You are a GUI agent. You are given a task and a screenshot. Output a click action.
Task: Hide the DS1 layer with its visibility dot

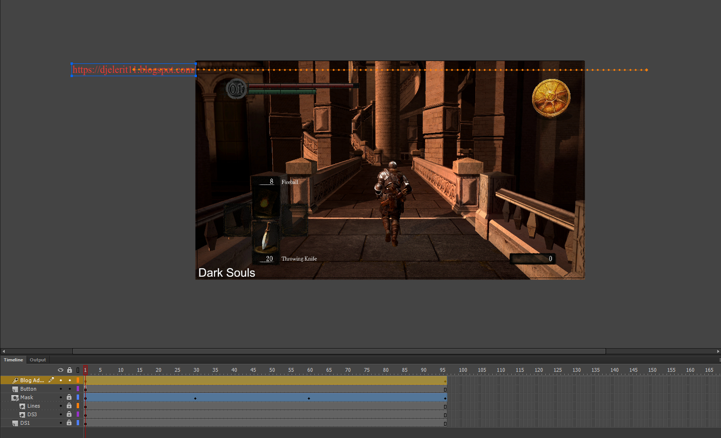pyautogui.click(x=61, y=423)
